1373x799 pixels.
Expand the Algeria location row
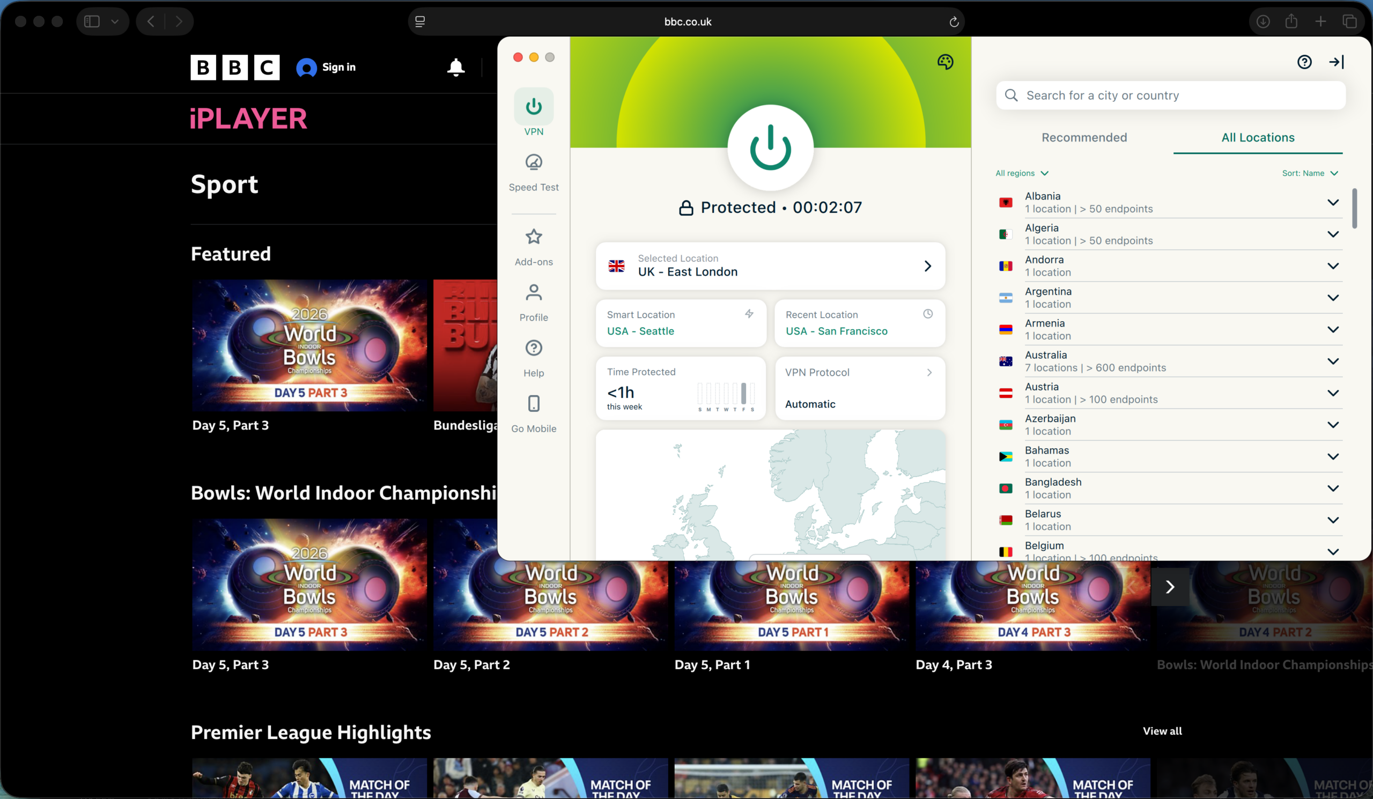[1333, 234]
